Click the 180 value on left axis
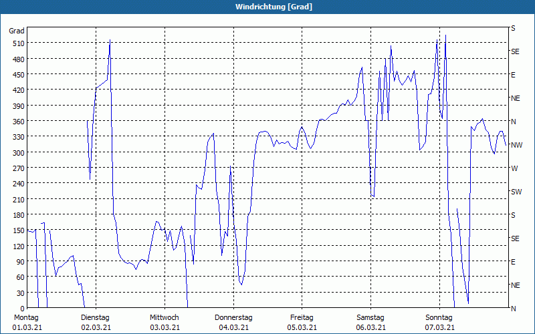535x334 pixels. pos(19,215)
